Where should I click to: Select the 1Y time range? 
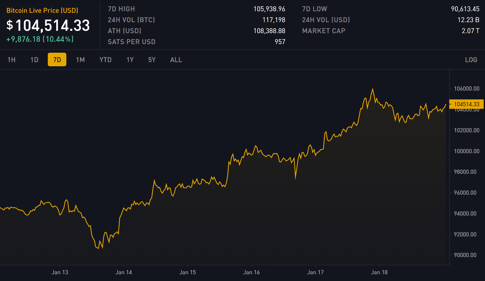[130, 60]
